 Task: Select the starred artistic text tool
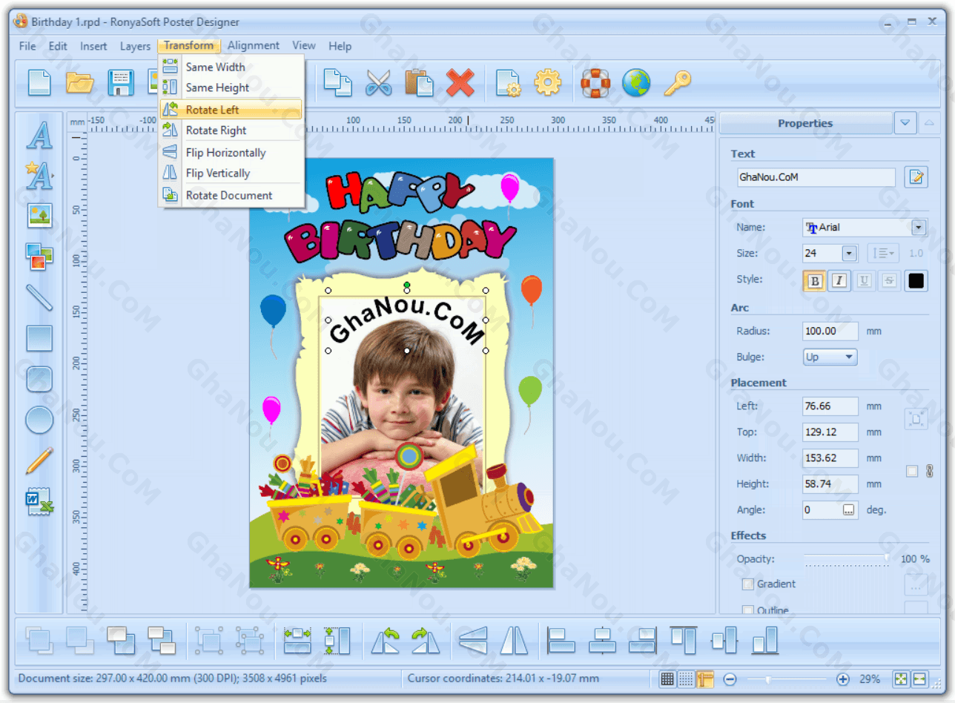pyautogui.click(x=39, y=176)
